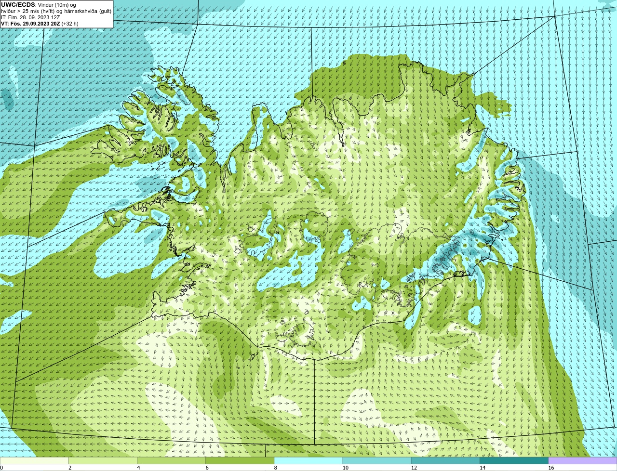Click the '10' label on the color scale
The height and width of the screenshot is (471, 617).
345,468
